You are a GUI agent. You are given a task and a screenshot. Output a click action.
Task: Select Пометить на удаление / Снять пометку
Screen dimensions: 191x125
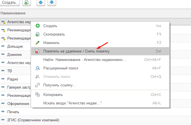(100, 51)
